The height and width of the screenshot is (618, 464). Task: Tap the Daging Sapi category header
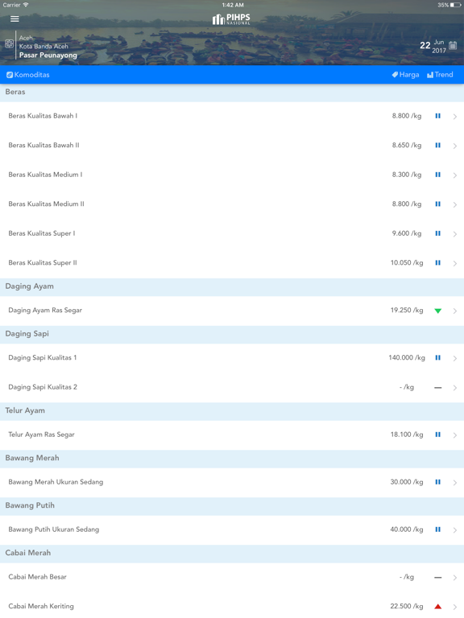[232, 334]
